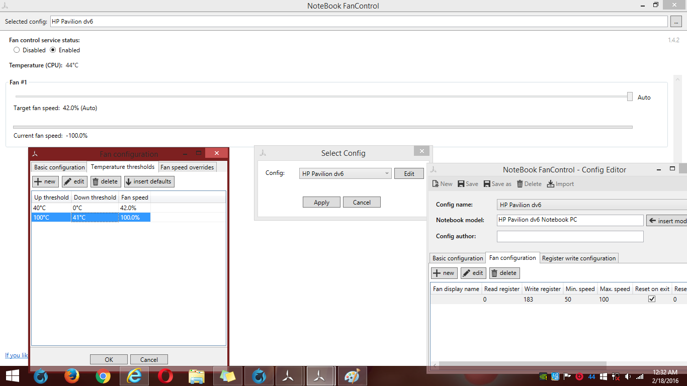
Task: Click the network signal icon in the tray
Action: click(640, 376)
